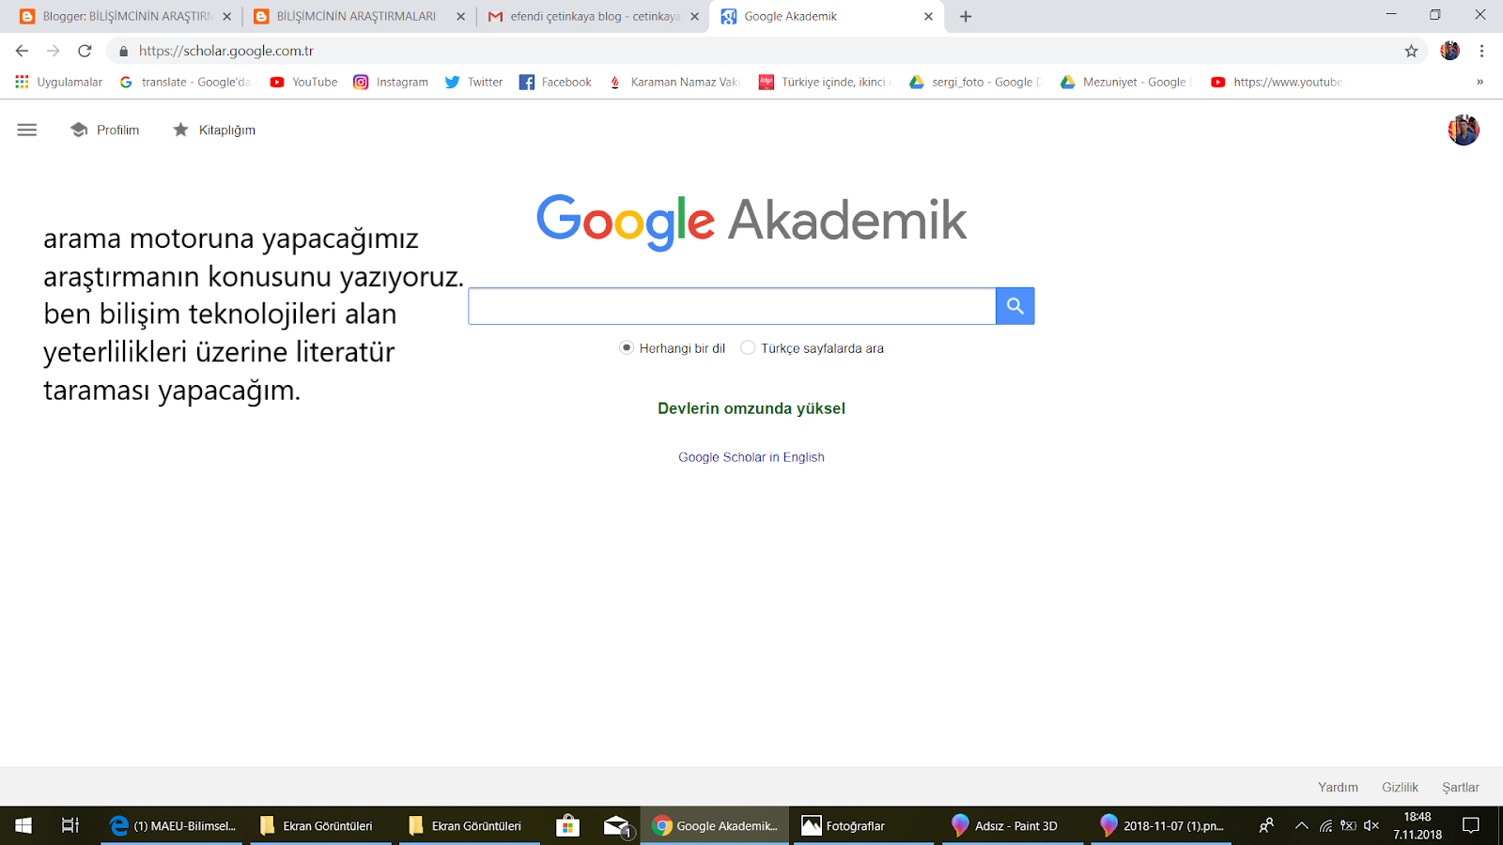Switch to the 'Google Akademik...' Chrome taskbar button
The width and height of the screenshot is (1503, 845).
pos(715,825)
